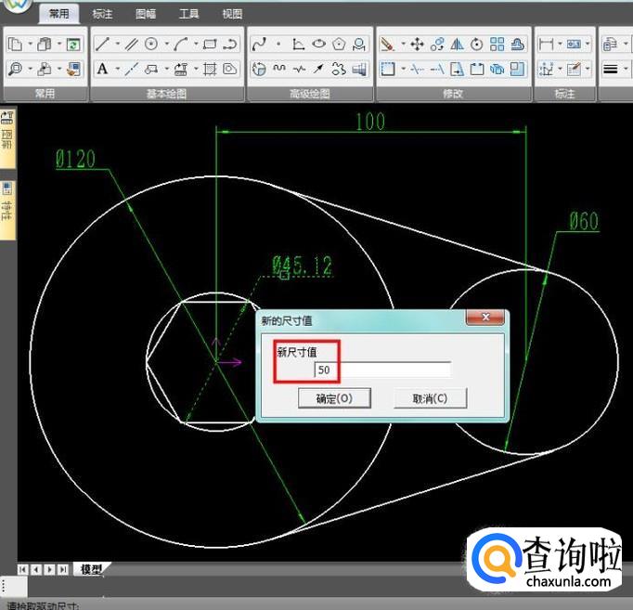Go to the first layout tab arrow

[x=22, y=569]
